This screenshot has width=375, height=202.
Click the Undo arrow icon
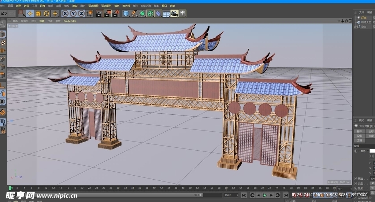4,14
